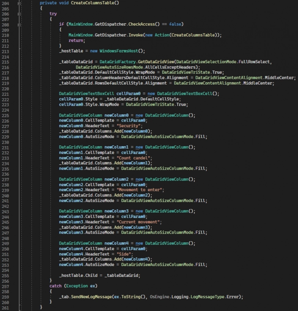Click the 'try' keyword on line 206
The image size is (298, 311).
53,14
